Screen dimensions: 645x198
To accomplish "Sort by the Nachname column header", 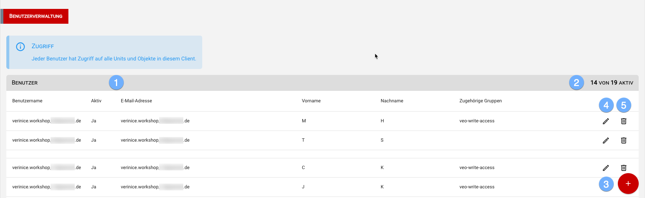I will coord(391,101).
